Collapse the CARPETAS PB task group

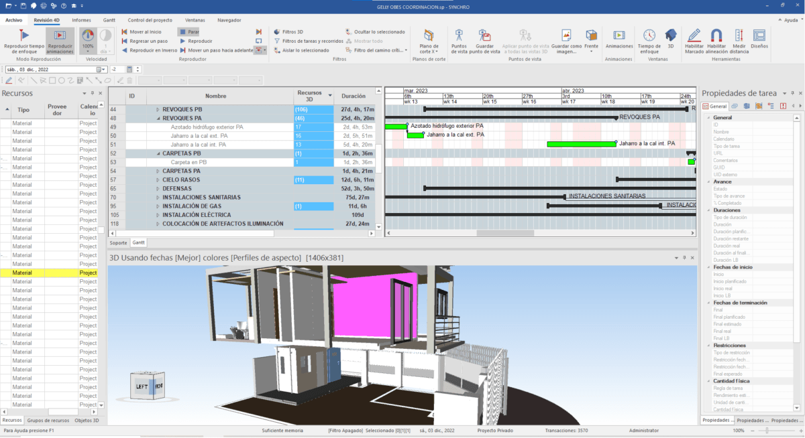coord(158,153)
